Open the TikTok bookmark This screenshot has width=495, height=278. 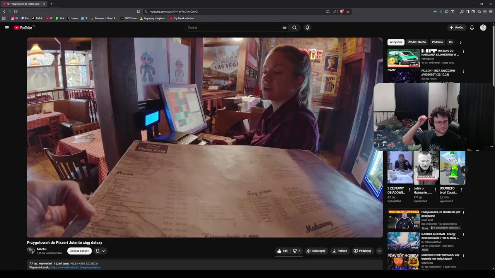[37, 18]
